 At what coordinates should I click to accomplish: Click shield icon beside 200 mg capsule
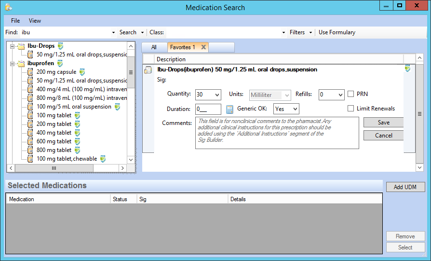pyautogui.click(x=82, y=72)
